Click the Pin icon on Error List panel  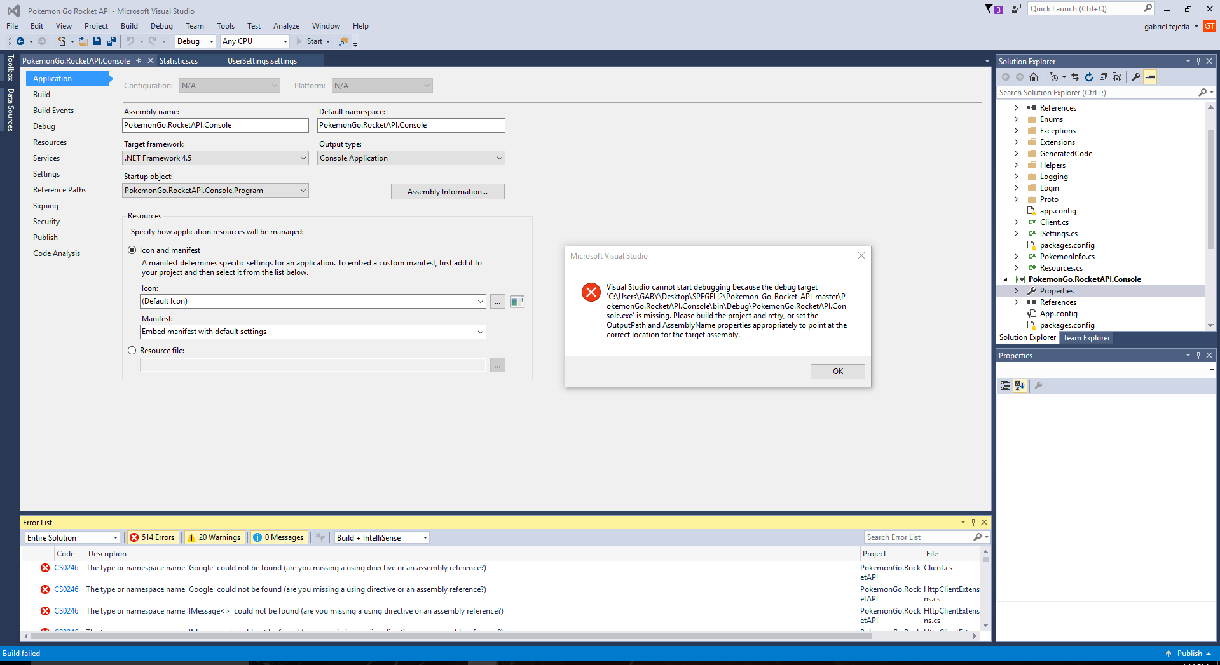click(973, 522)
